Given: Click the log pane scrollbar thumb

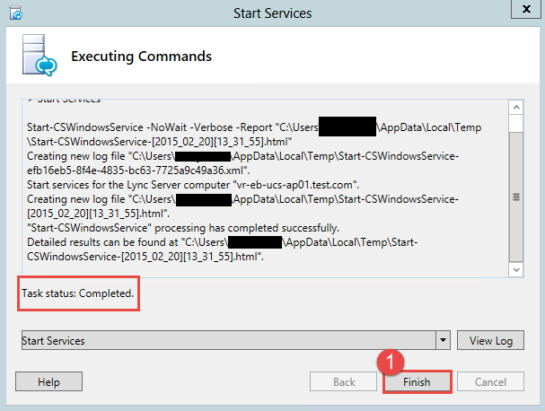Looking at the screenshot, I should [x=515, y=196].
